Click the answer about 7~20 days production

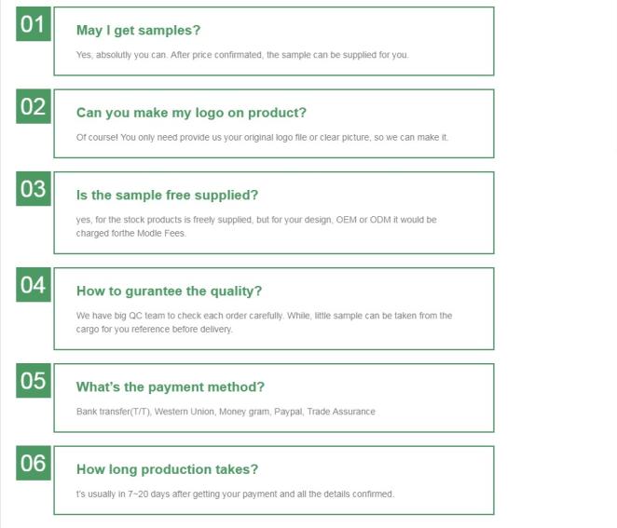coord(235,494)
